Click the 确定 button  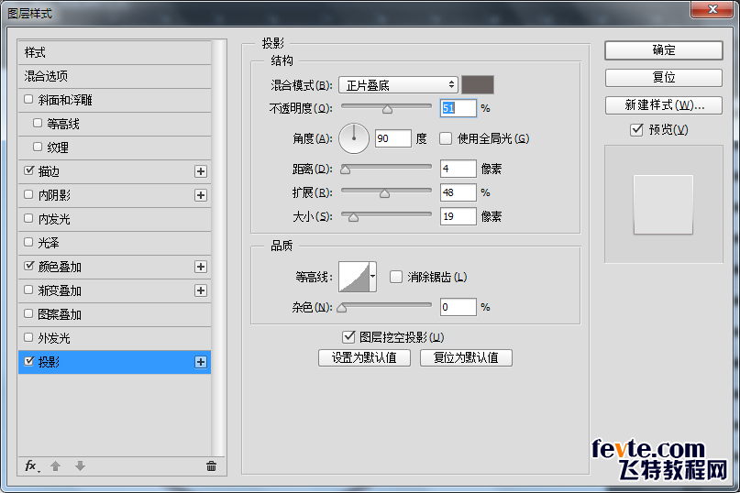[x=664, y=50]
